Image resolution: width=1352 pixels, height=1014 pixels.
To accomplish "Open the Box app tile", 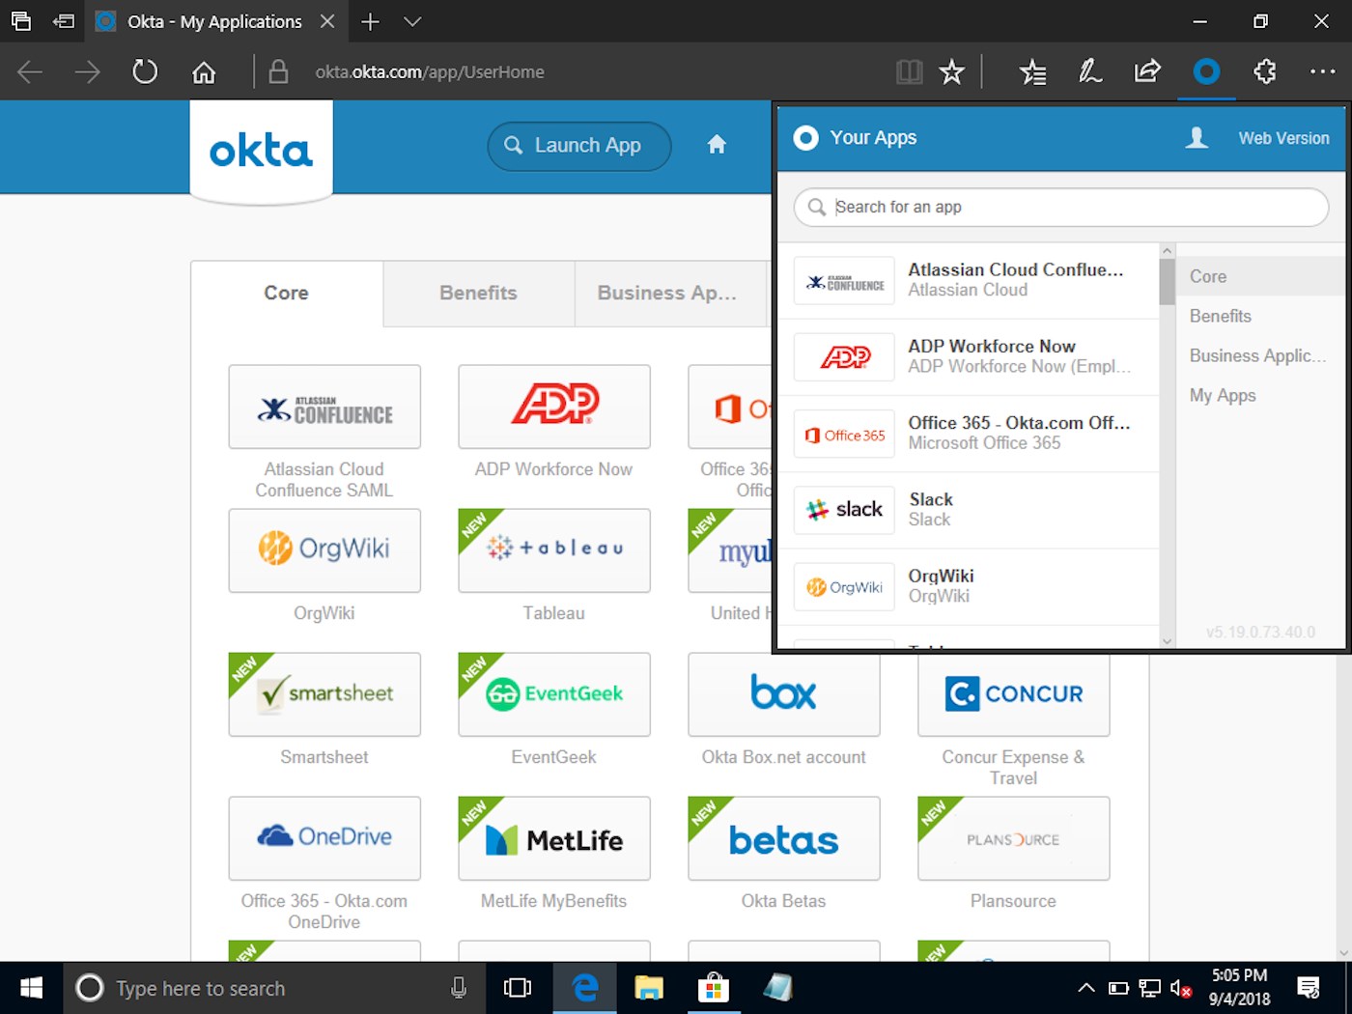I will click(x=784, y=694).
